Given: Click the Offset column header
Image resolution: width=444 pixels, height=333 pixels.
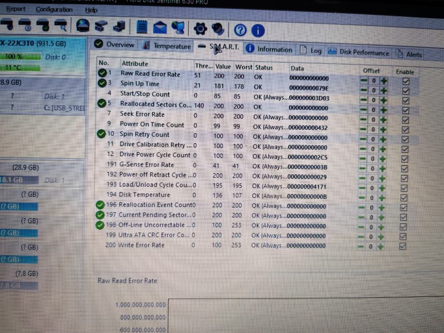Looking at the screenshot, I should point(371,71).
